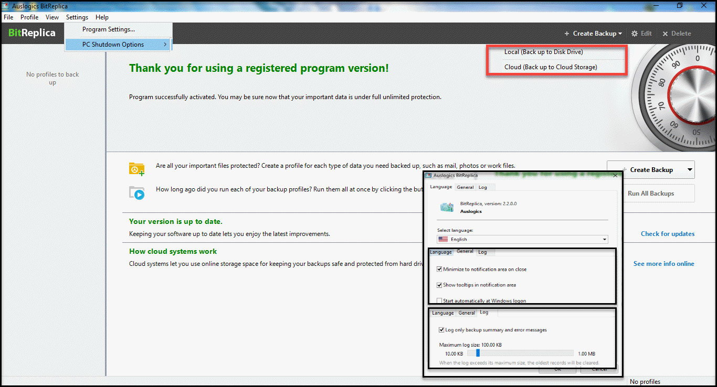Toggle Log only backup summary and error messages
This screenshot has width=717, height=387.
coord(441,330)
